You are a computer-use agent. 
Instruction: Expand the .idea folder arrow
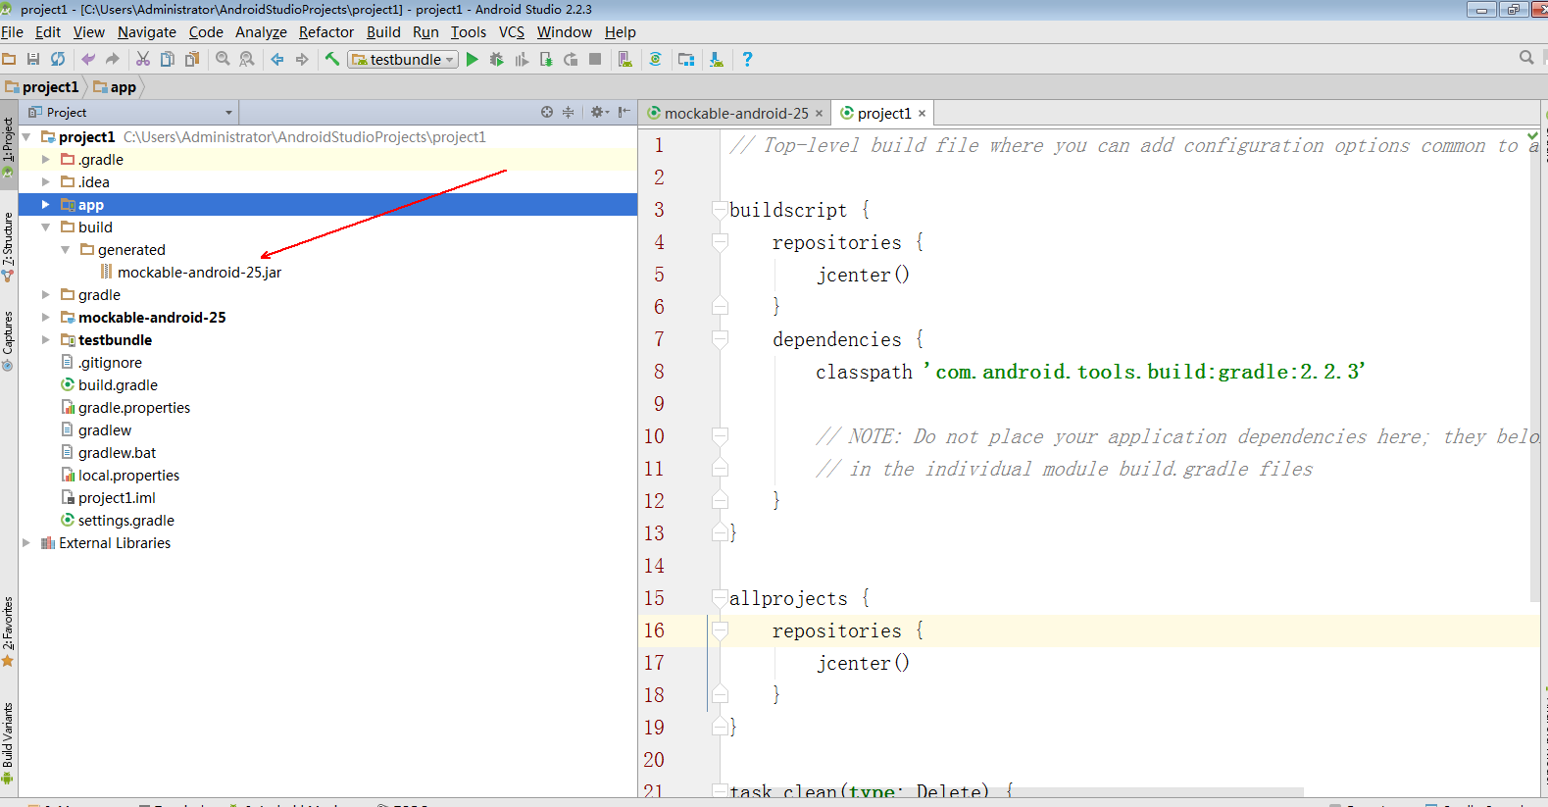(x=45, y=181)
